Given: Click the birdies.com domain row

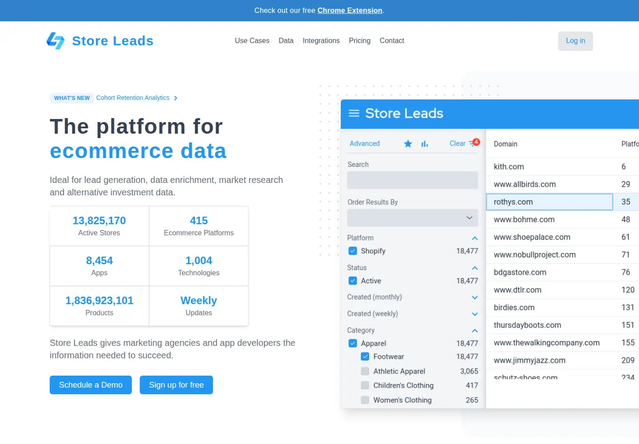Looking at the screenshot, I should coord(563,307).
